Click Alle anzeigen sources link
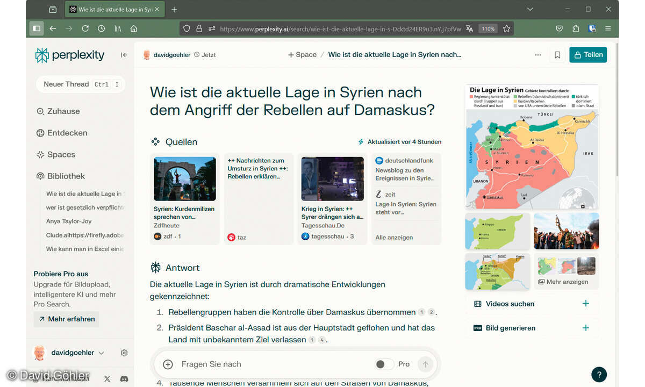645x387 pixels. click(394, 237)
